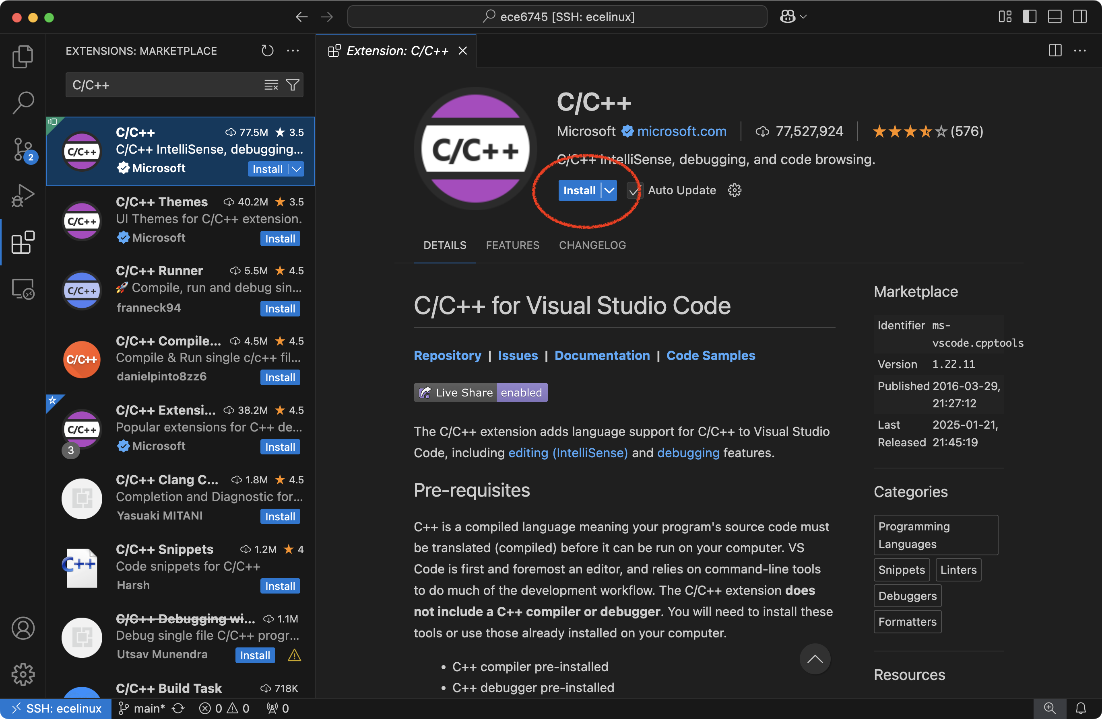Image resolution: width=1102 pixels, height=719 pixels.
Task: Clear extensions search results icon
Action: 271,85
